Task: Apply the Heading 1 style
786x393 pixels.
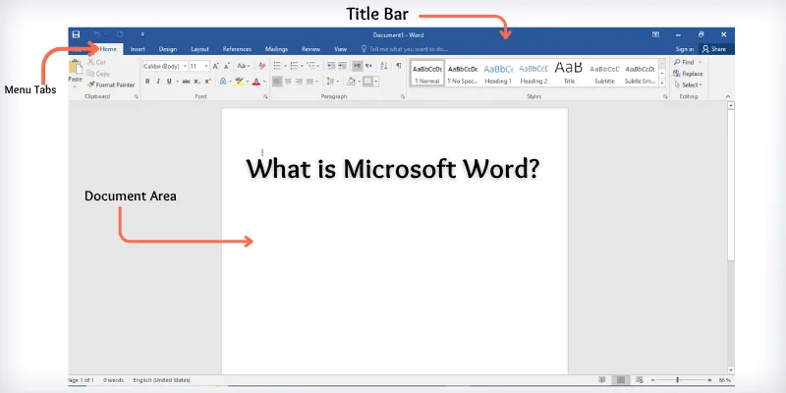Action: point(498,73)
